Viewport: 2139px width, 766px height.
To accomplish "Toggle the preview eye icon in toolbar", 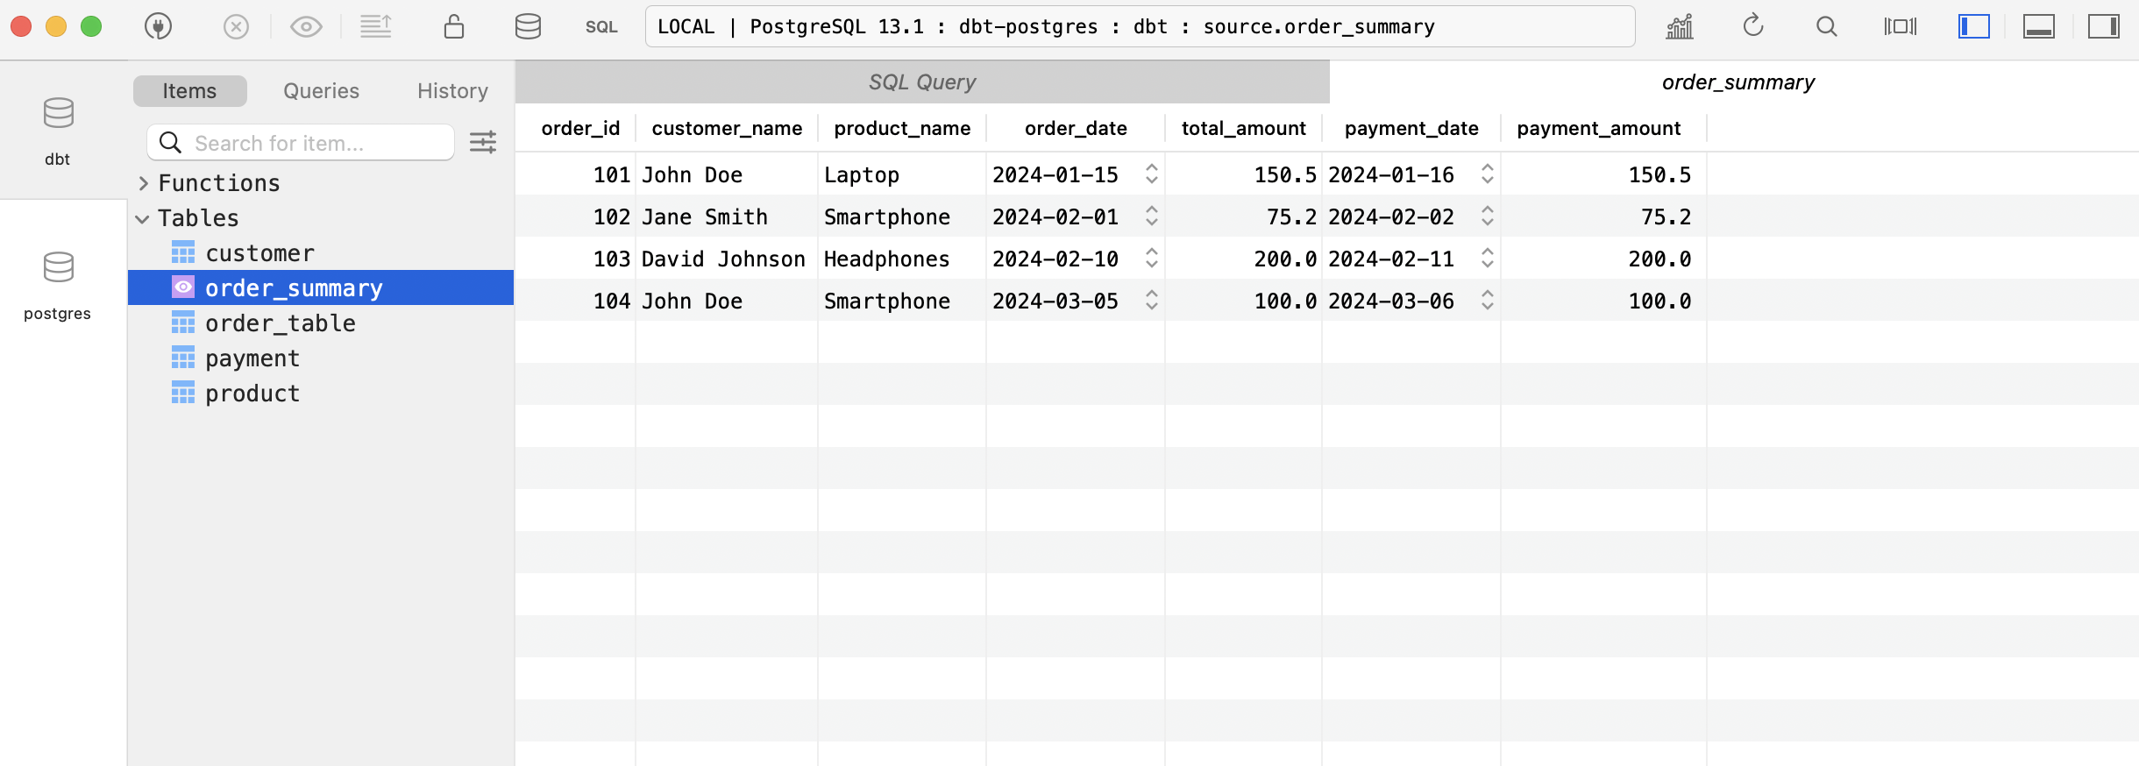I will click(x=306, y=26).
